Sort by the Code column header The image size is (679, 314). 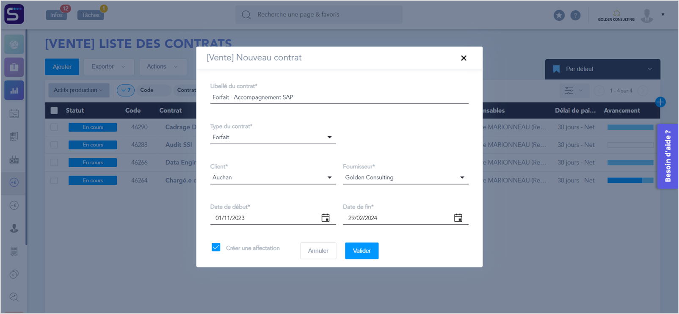coord(133,110)
